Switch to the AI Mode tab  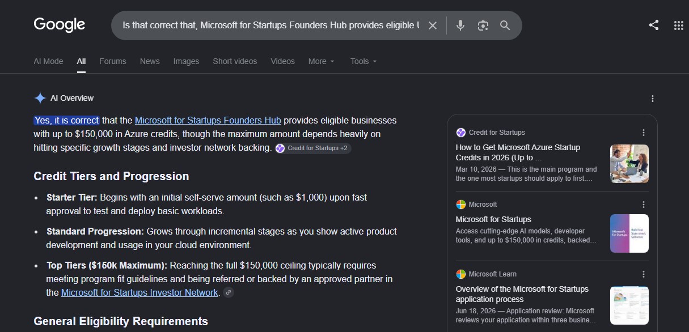tap(49, 61)
